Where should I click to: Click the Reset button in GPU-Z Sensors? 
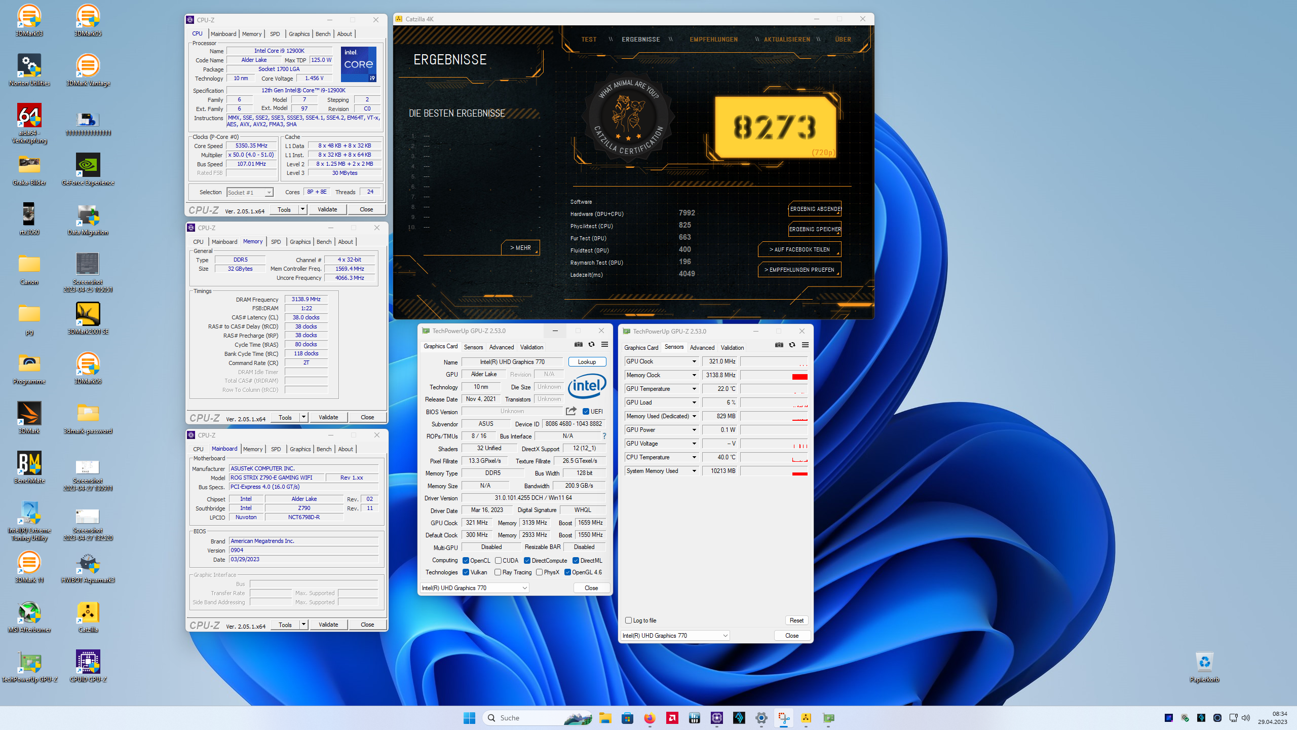coord(796,620)
